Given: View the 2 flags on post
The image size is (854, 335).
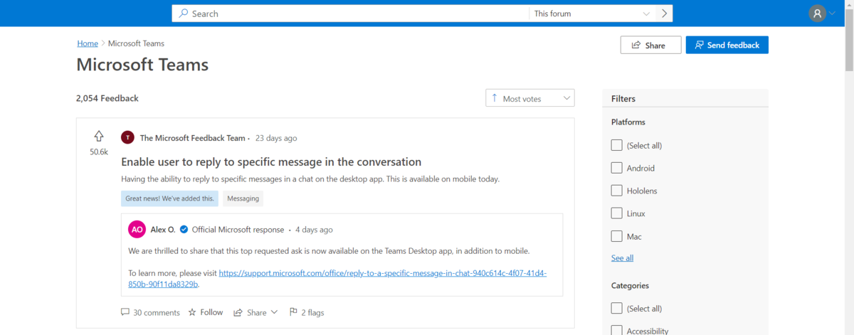Looking at the screenshot, I should tap(306, 312).
